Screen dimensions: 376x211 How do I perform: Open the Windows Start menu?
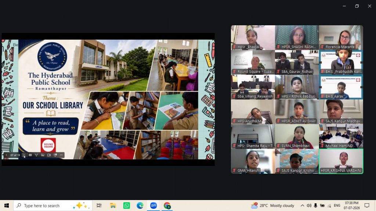(7, 206)
